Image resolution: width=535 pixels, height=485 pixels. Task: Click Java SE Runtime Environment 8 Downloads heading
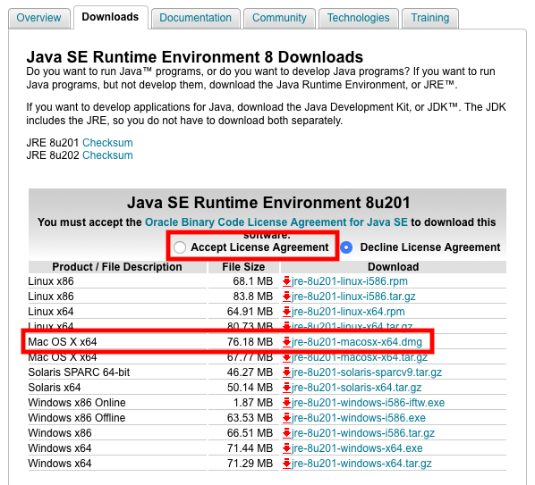click(x=195, y=57)
